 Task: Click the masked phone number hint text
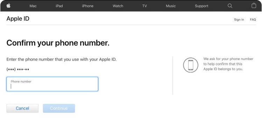tap(18, 69)
